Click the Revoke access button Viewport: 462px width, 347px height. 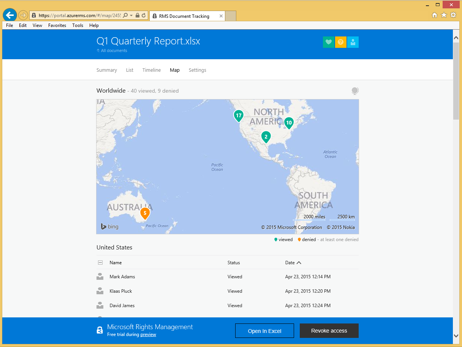(x=329, y=331)
